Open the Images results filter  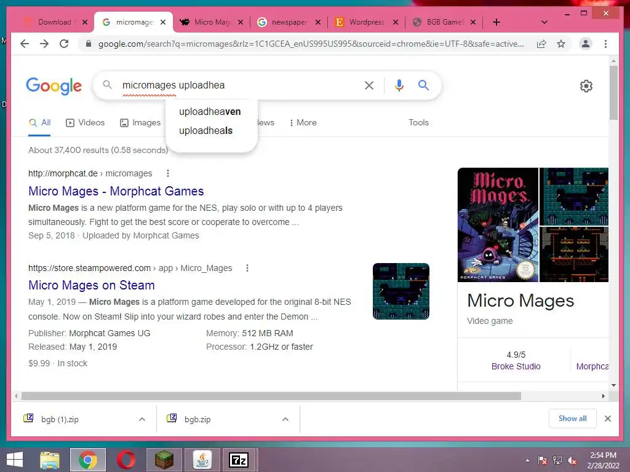pos(140,123)
